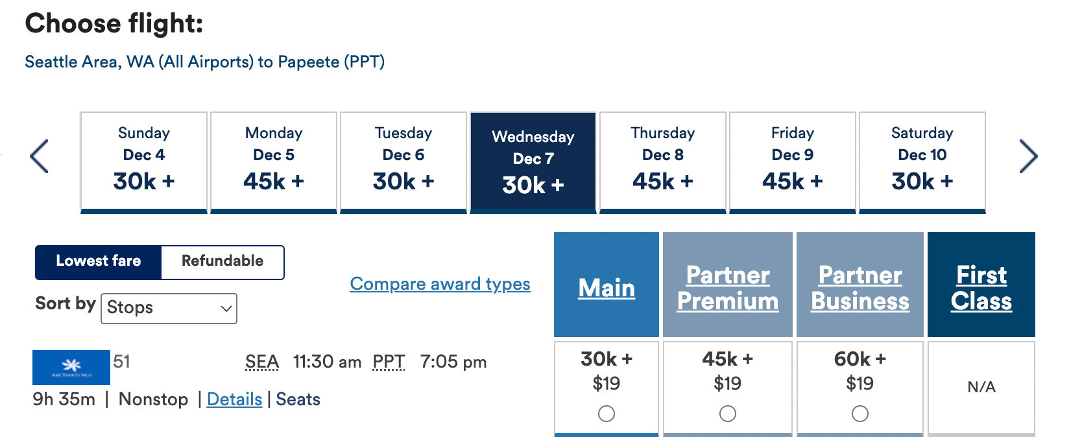Viewport: 1082px width, 437px height.
Task: Click the next week right arrow
Action: pos(1028,156)
